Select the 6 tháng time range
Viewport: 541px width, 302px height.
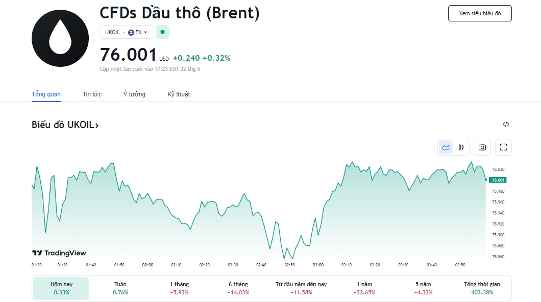pos(239,288)
